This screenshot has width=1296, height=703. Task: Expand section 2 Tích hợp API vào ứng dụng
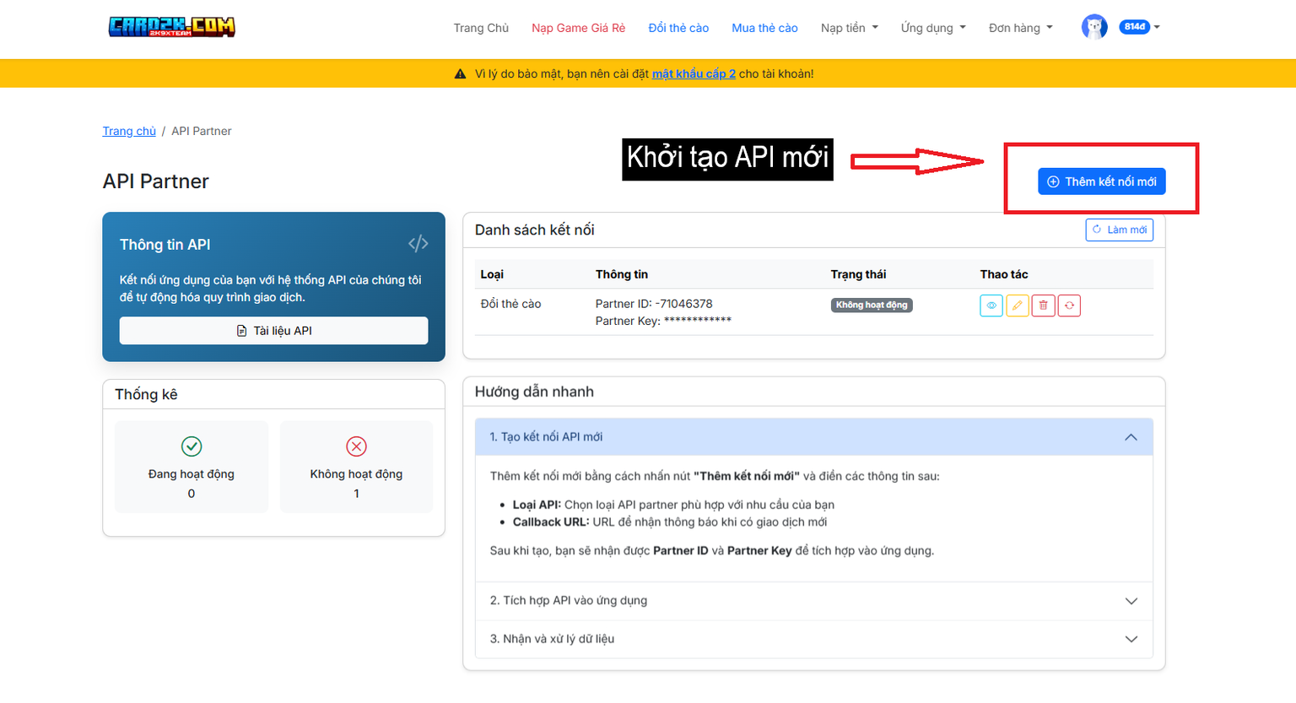[x=813, y=601]
